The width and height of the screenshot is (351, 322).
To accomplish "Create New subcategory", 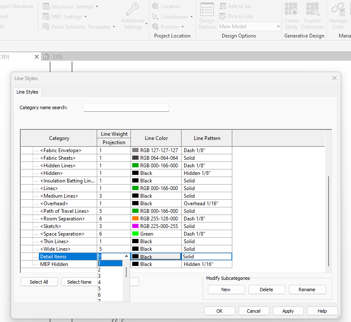I will pyautogui.click(x=226, y=290).
